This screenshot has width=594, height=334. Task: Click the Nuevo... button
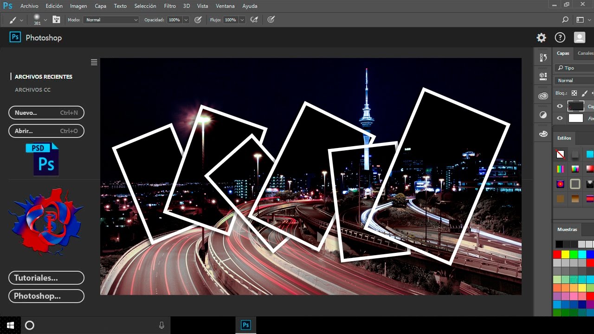[46, 113]
